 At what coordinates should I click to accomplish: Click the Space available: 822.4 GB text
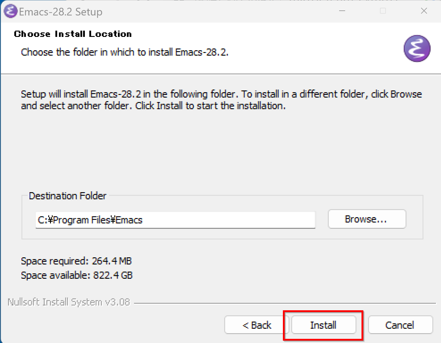77,275
